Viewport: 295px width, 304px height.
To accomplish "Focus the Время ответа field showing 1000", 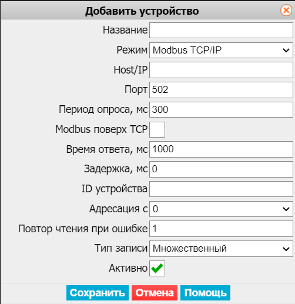I will tap(221, 149).
